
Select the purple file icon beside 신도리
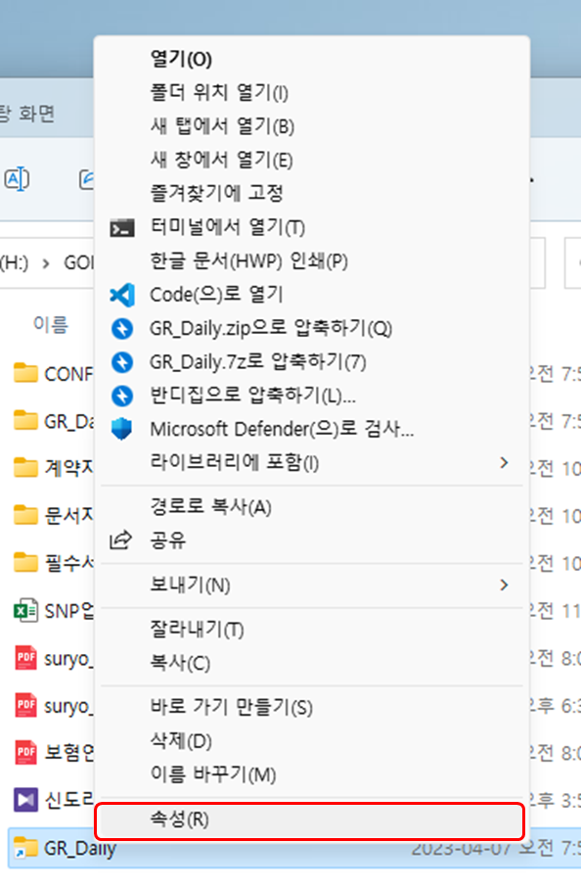pyautogui.click(x=25, y=800)
